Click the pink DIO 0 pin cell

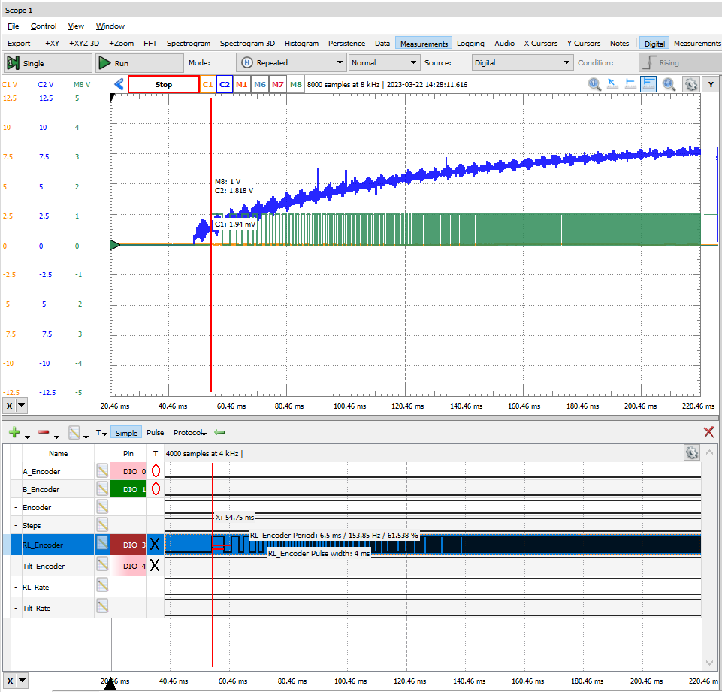128,471
